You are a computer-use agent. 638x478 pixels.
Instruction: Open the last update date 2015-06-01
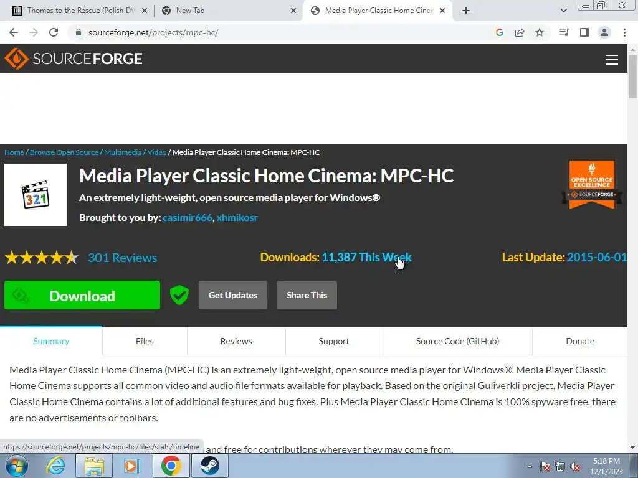[x=597, y=257]
